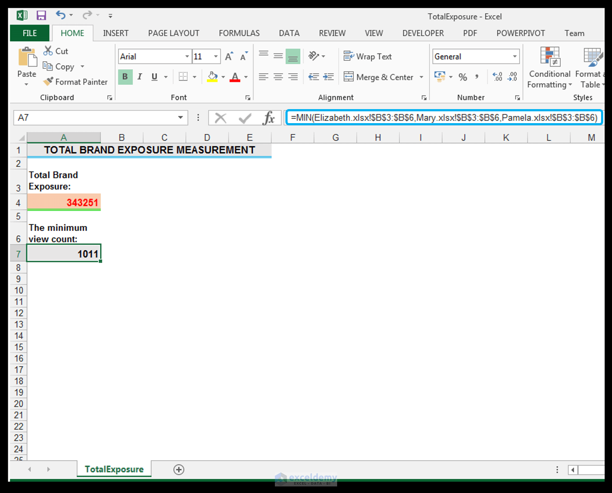Switch to the FORMULAS ribbon tab
This screenshot has height=493, width=612.
[238, 33]
